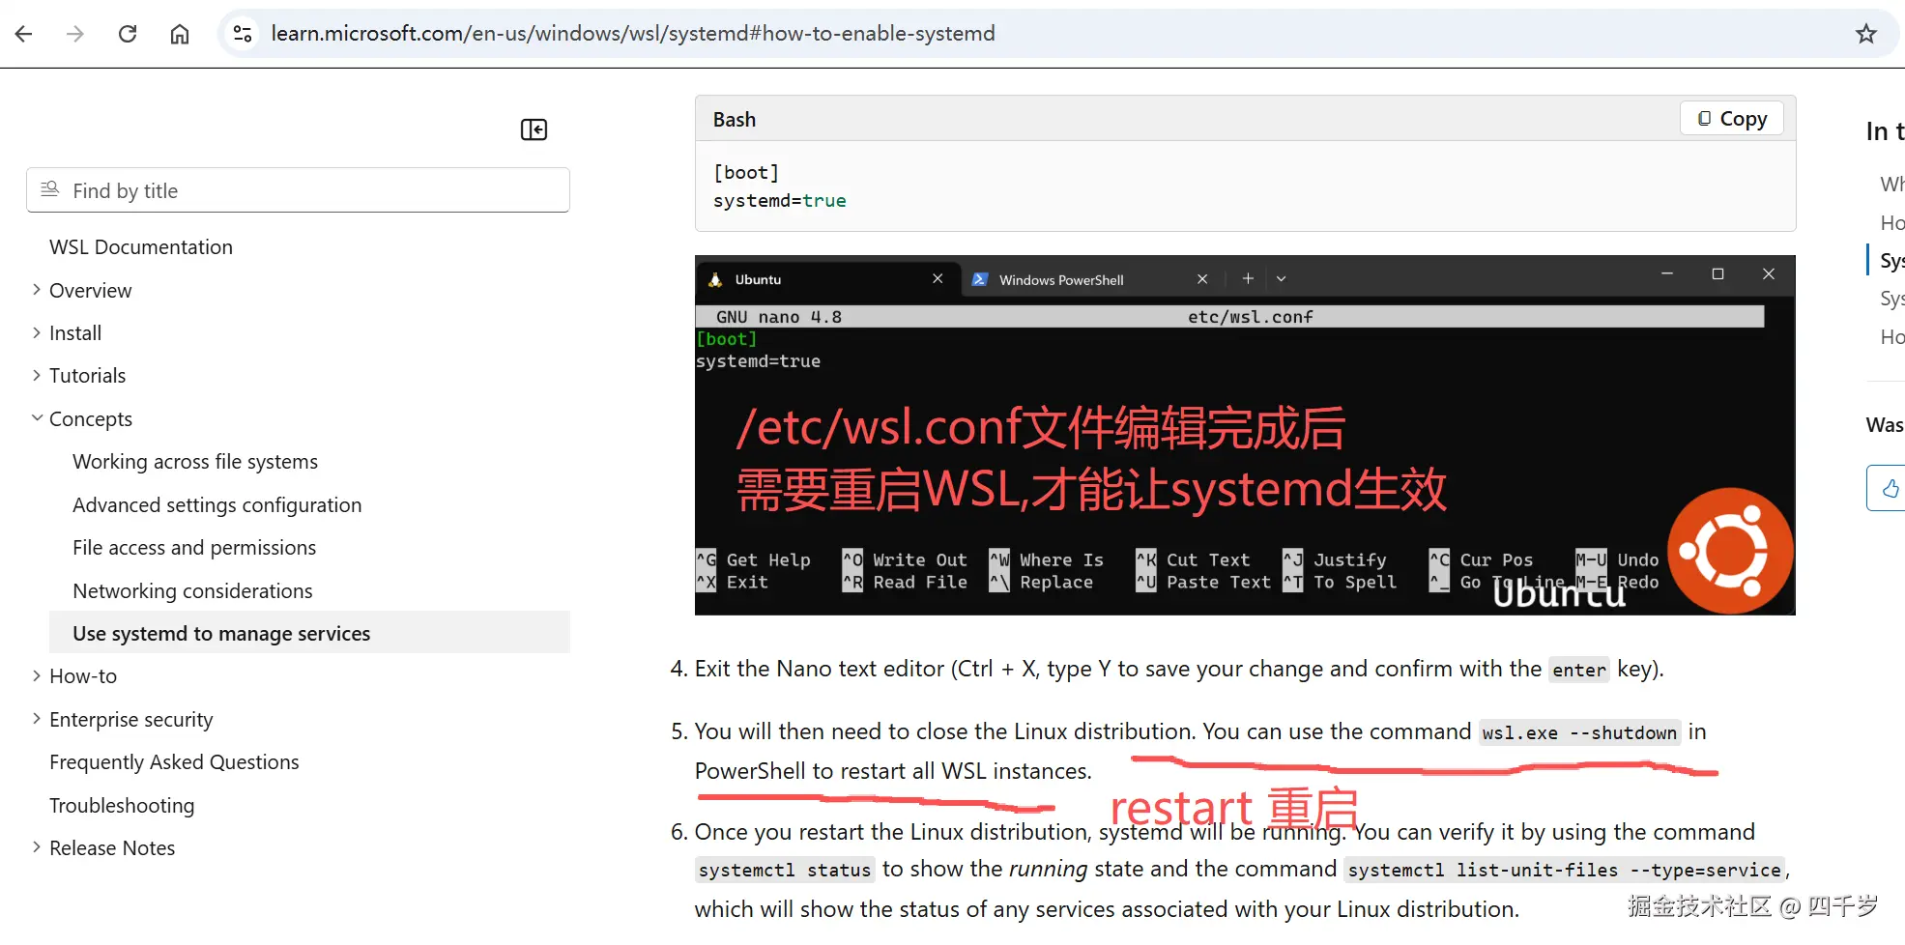Open the browser home page

click(x=179, y=33)
